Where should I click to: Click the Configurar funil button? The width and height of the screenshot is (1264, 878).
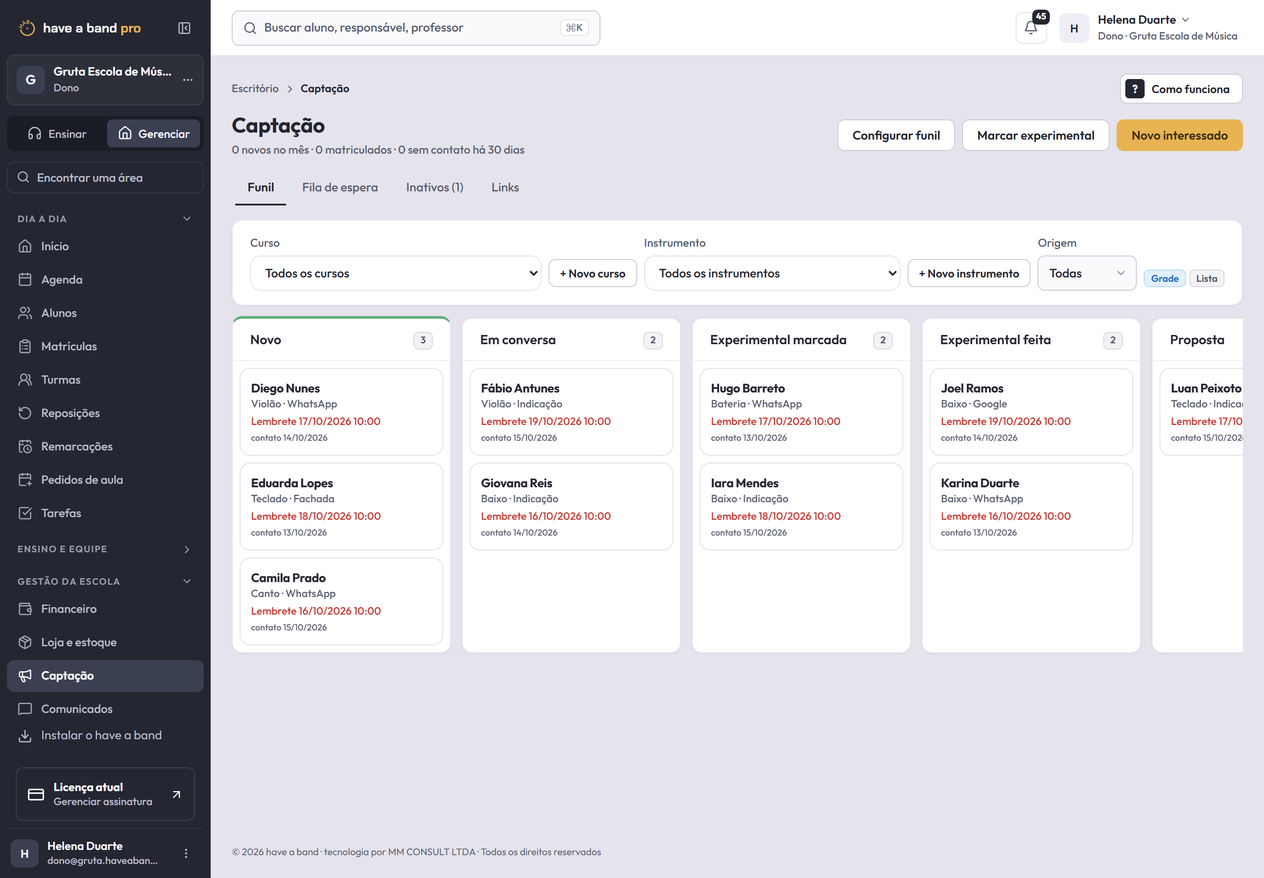[x=896, y=135]
